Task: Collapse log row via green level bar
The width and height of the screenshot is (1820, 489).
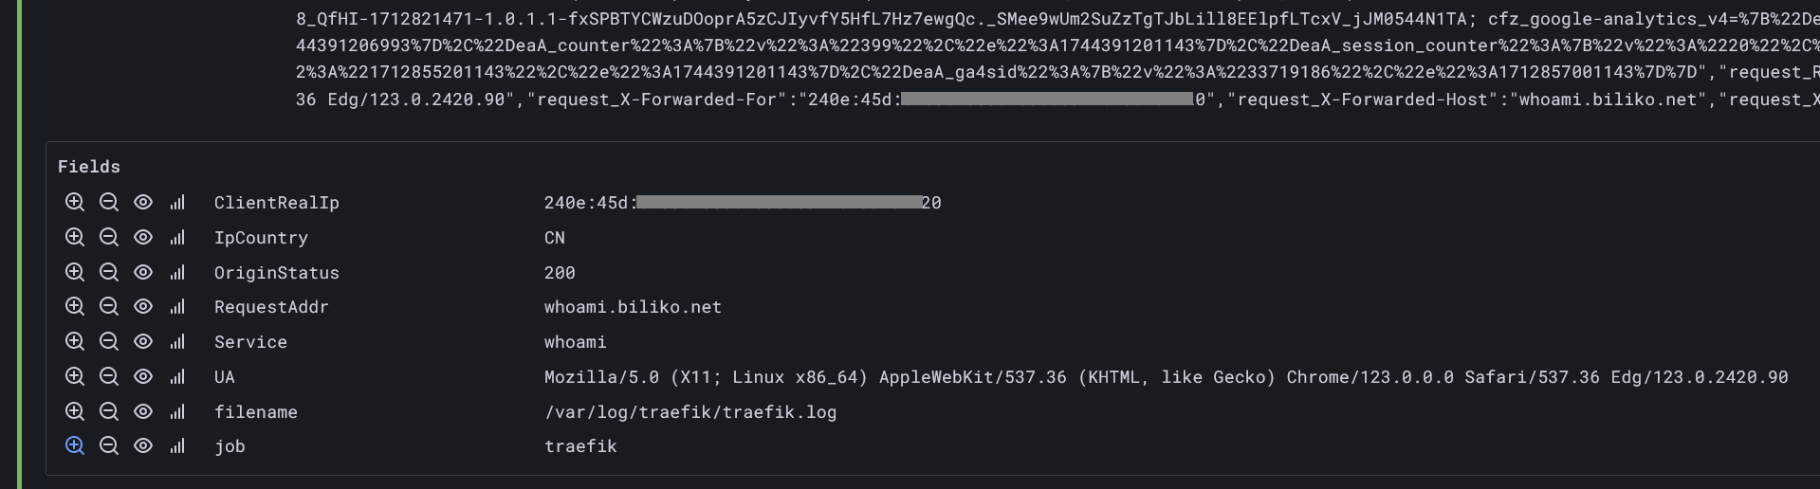Action: tap(19, 244)
